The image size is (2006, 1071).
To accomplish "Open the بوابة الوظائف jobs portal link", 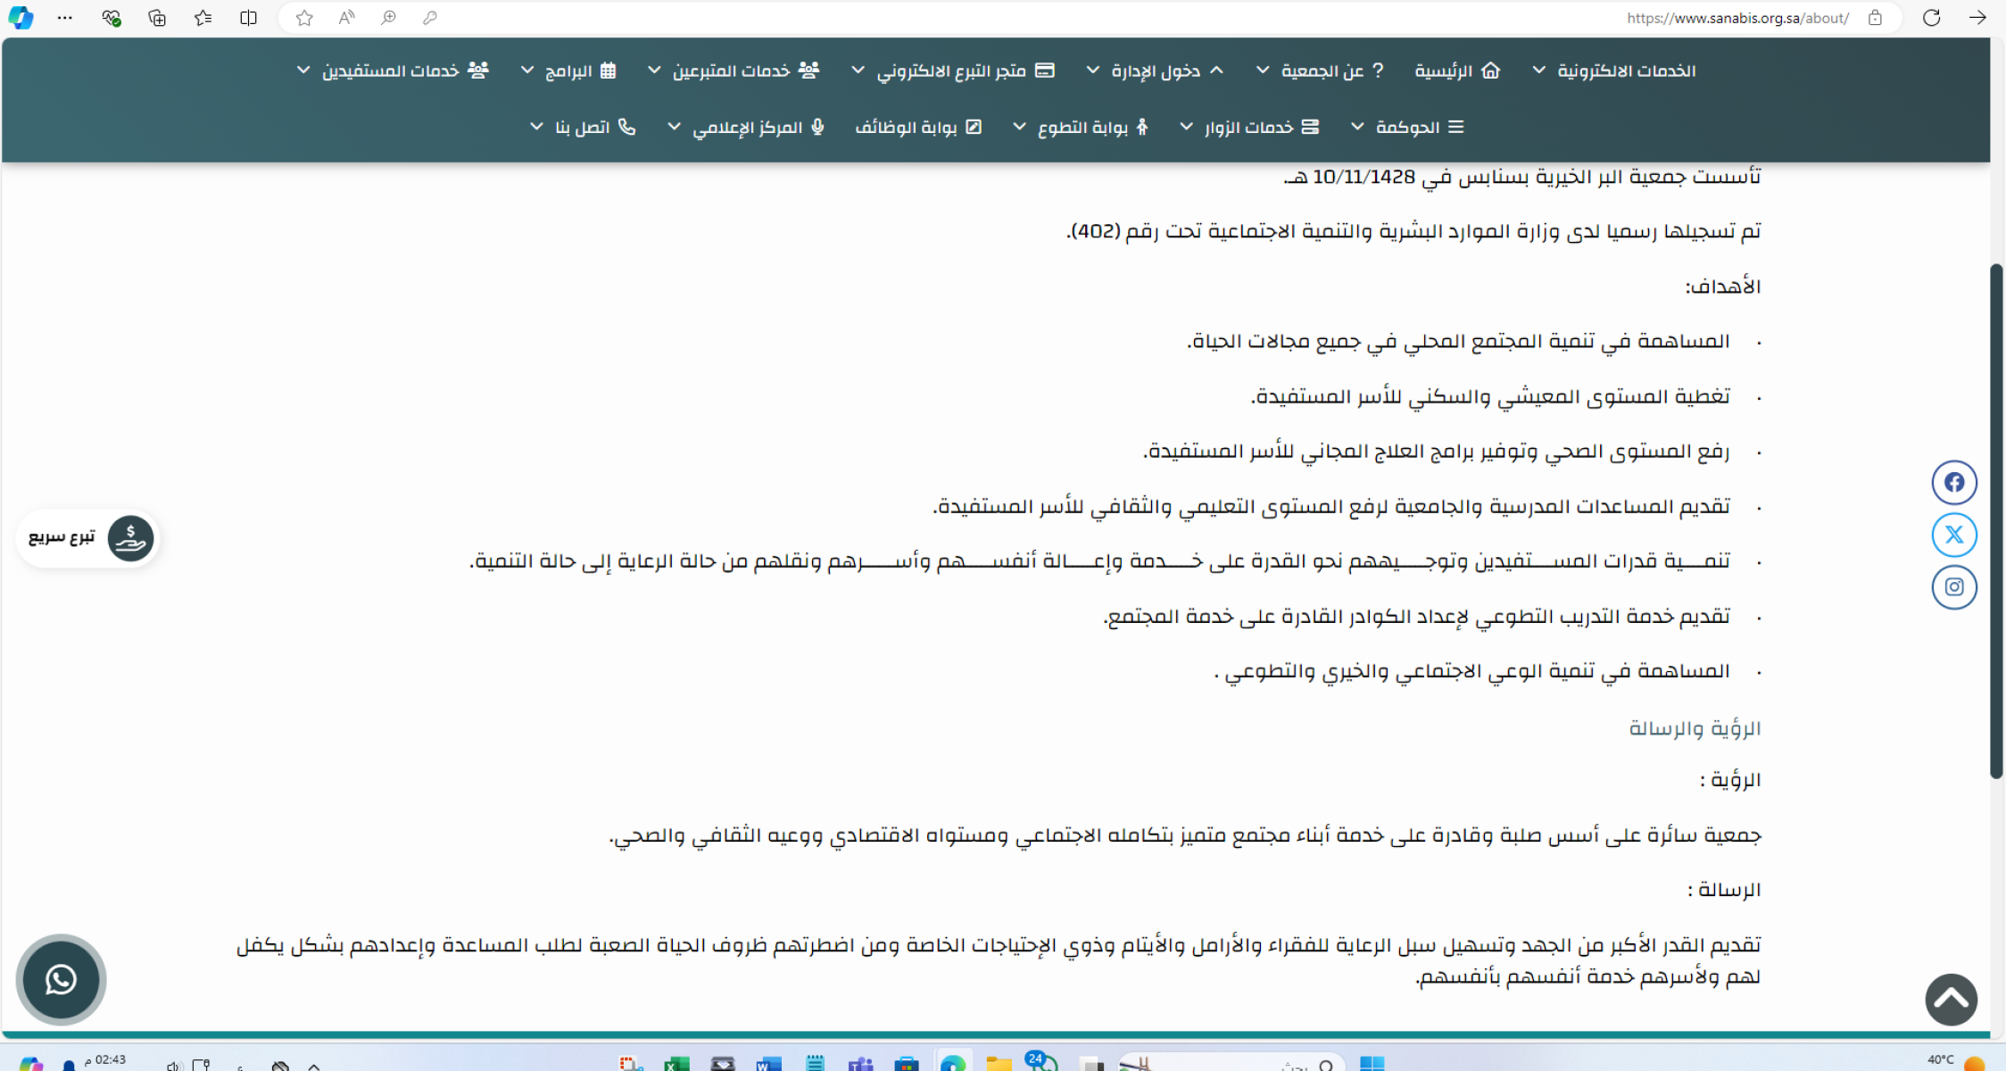I will coord(919,127).
